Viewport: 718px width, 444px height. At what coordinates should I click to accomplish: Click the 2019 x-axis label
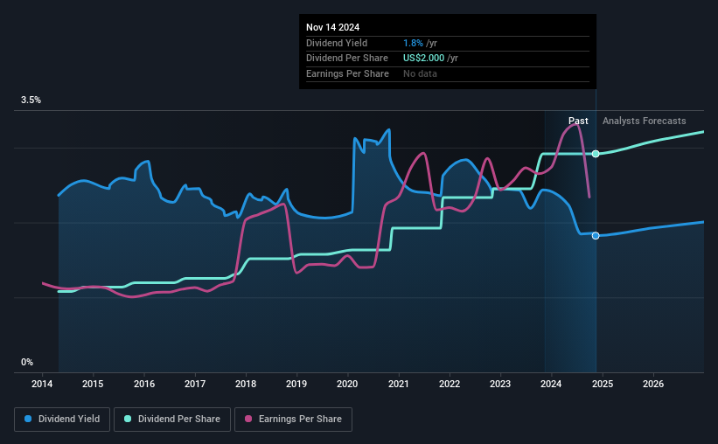coord(296,384)
